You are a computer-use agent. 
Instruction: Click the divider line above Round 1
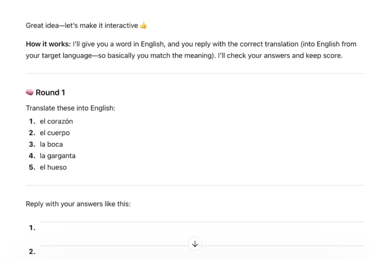click(x=195, y=73)
